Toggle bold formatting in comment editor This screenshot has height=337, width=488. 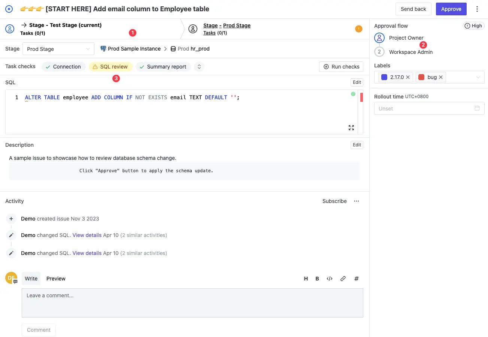pyautogui.click(x=317, y=279)
